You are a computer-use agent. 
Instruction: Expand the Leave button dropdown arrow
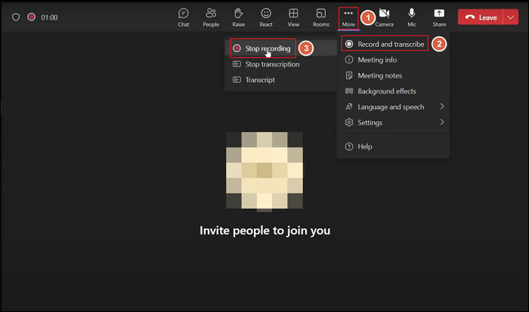click(510, 17)
